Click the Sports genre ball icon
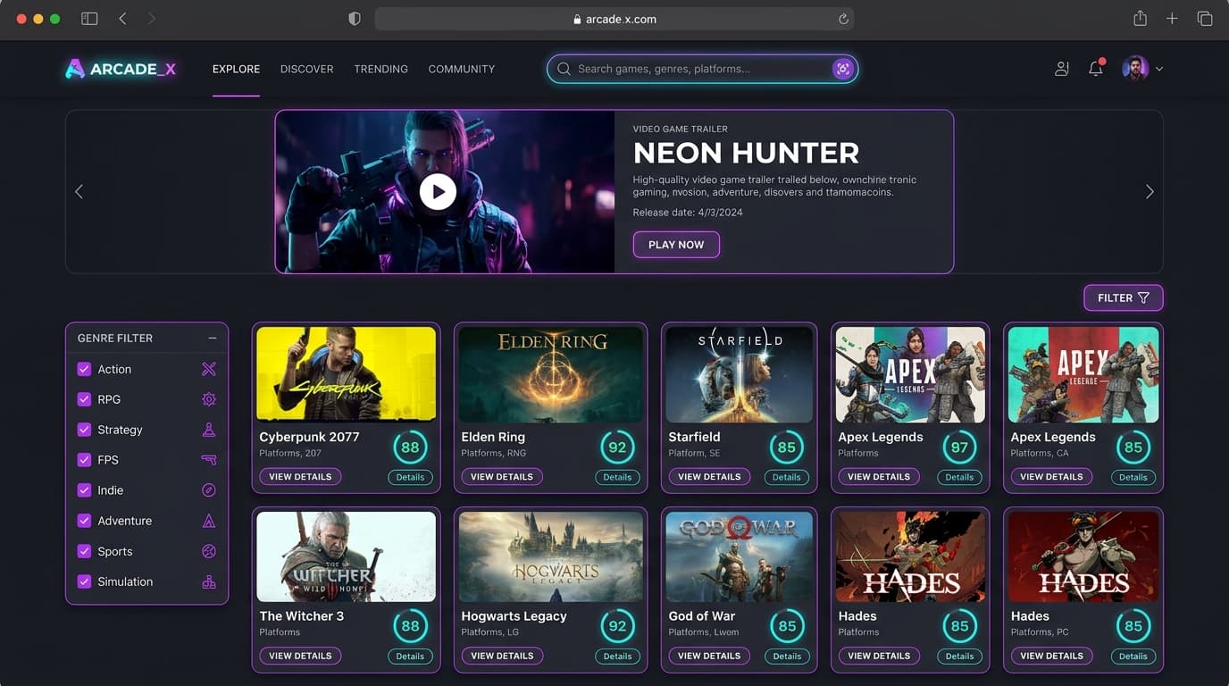1229x686 pixels. coord(209,551)
